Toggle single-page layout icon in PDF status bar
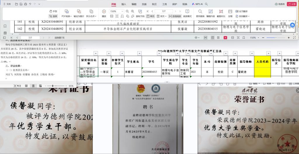 [x=213, y=38]
